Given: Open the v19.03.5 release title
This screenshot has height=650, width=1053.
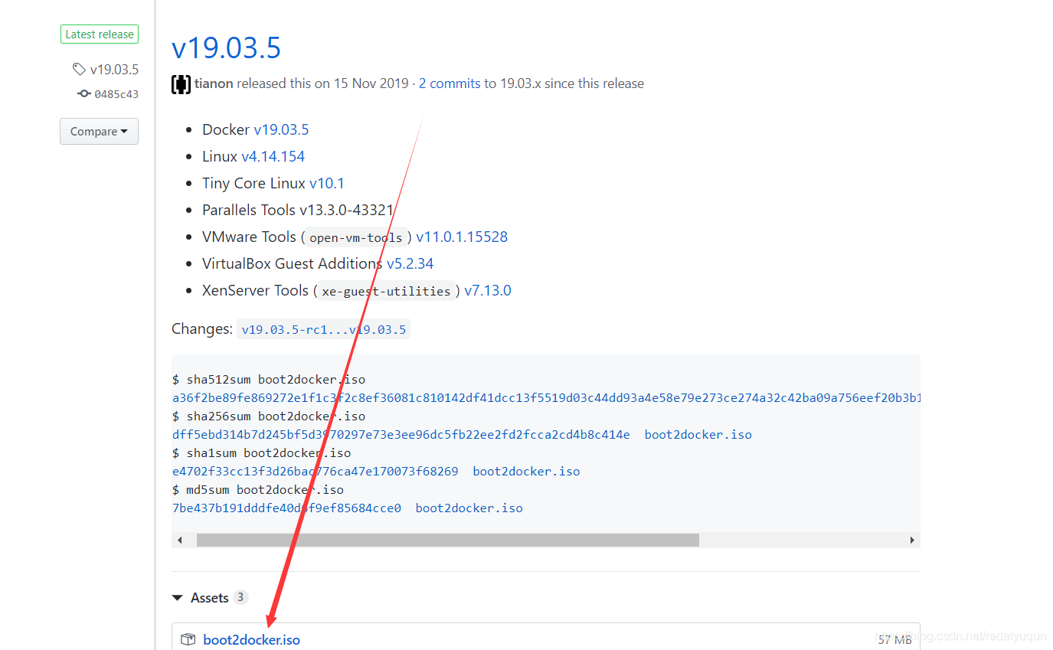Looking at the screenshot, I should tap(227, 47).
